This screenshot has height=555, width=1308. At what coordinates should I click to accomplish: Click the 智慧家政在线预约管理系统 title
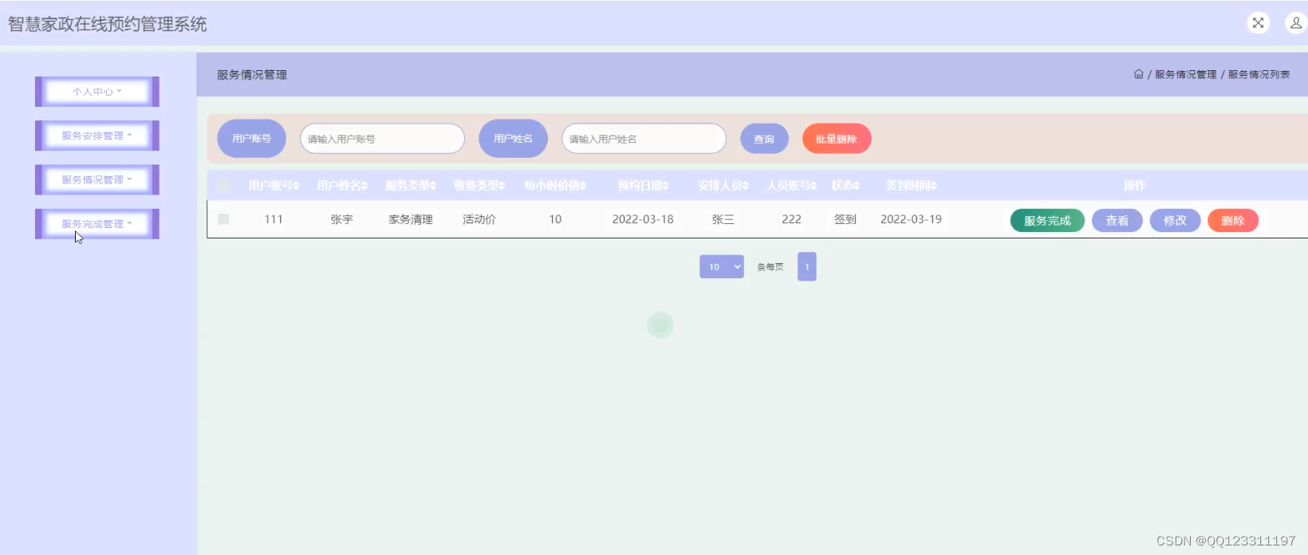108,24
